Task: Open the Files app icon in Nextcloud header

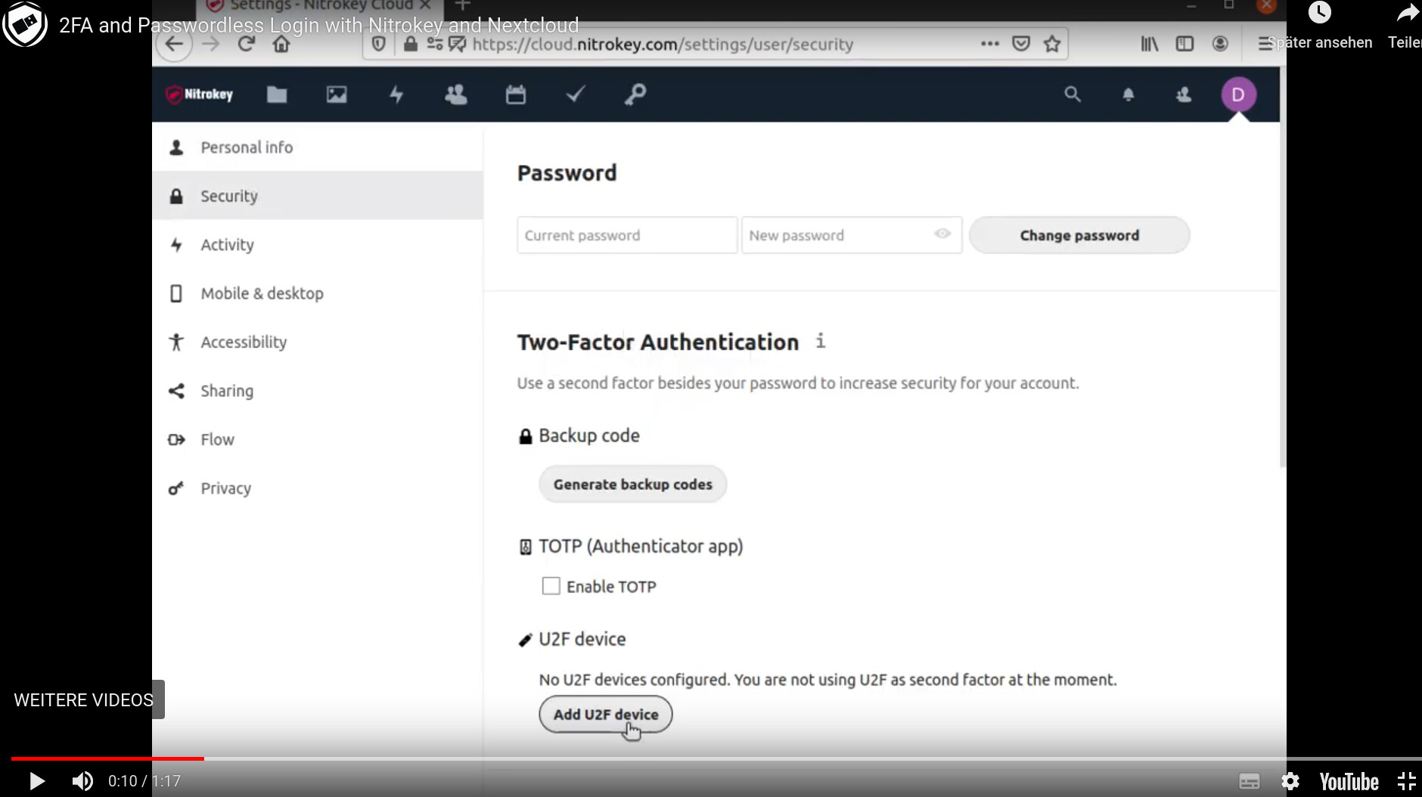Action: coord(277,95)
